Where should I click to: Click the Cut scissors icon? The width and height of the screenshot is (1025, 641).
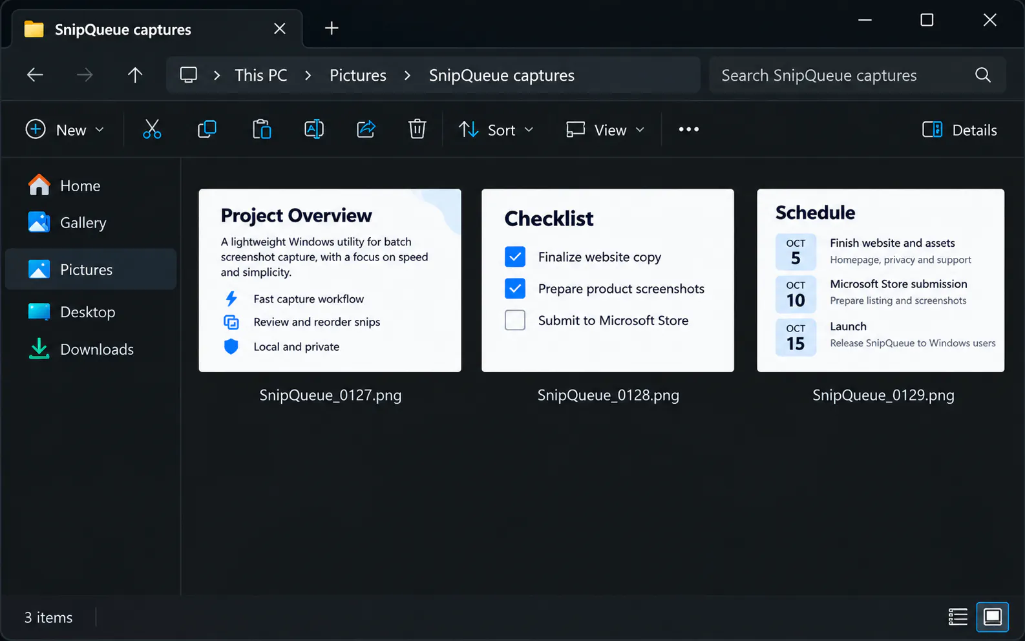[x=152, y=129]
